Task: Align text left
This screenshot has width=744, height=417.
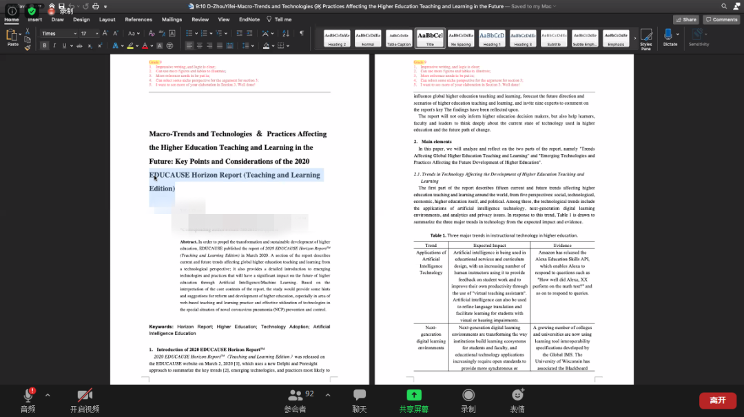Action: (x=189, y=46)
